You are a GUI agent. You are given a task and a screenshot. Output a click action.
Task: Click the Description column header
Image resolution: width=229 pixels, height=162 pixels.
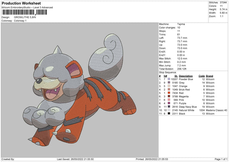coord(185,76)
